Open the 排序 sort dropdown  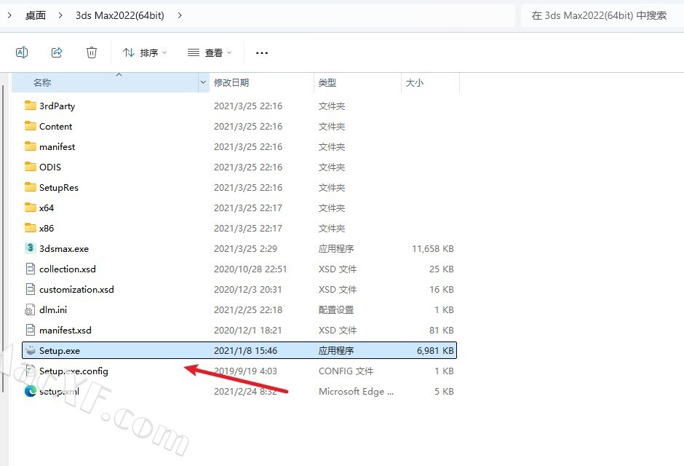pos(145,53)
